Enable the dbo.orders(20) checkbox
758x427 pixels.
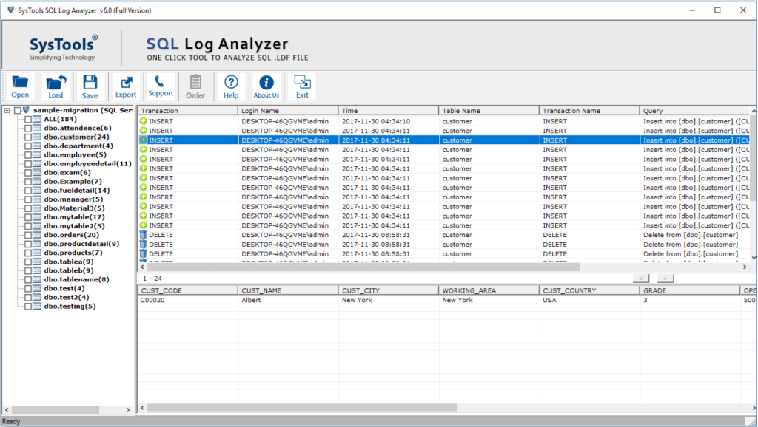click(28, 235)
